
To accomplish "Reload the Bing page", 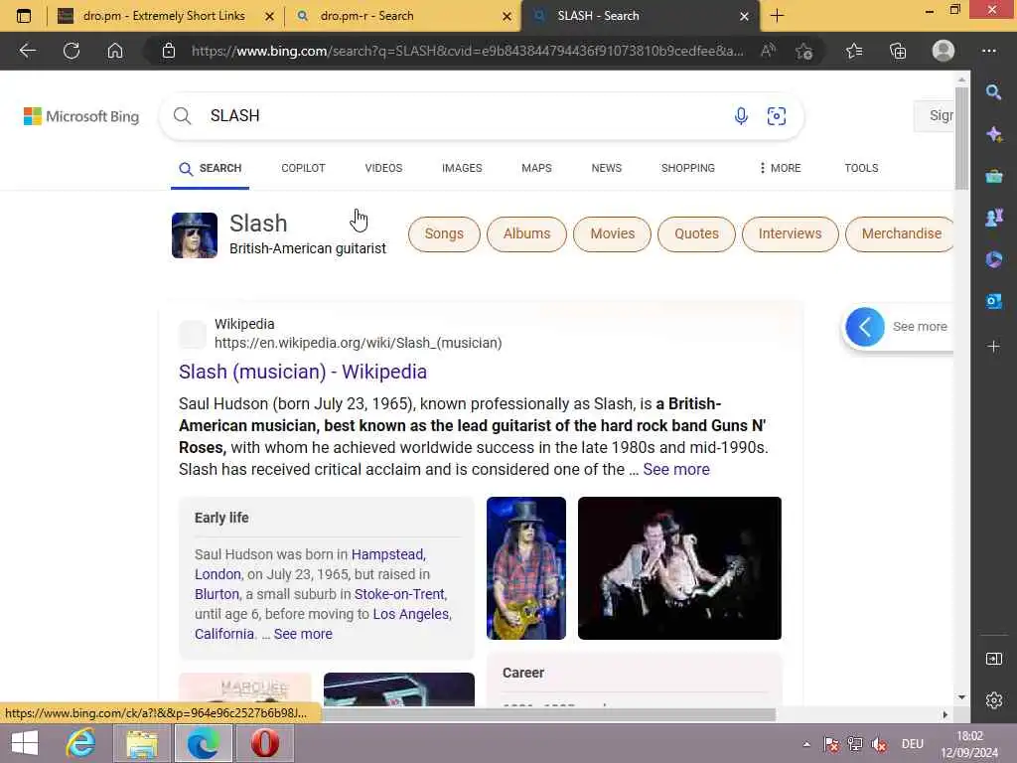I will pos(72,51).
